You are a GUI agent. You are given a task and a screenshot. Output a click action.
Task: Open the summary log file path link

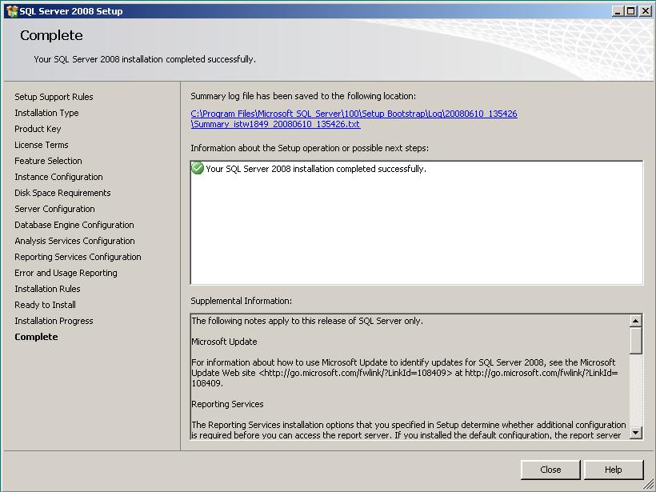pyautogui.click(x=354, y=119)
